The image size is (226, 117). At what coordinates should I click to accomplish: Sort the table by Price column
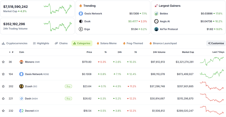(89, 52)
